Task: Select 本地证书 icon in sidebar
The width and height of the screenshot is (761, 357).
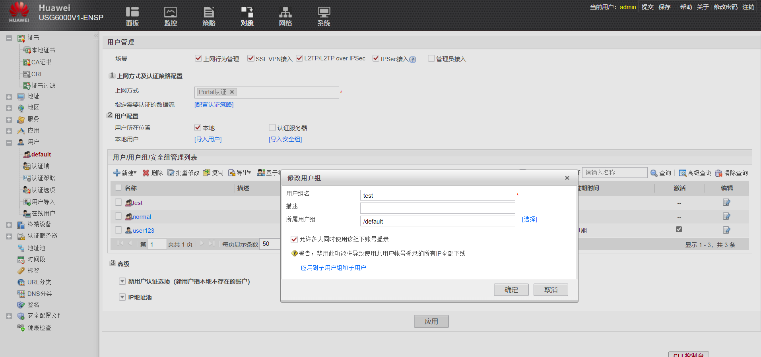Action: click(x=27, y=50)
